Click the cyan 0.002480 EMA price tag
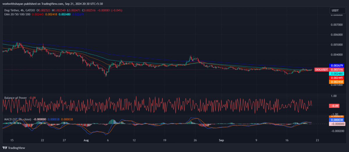This screenshot has width=349, height=152. tap(336, 74)
